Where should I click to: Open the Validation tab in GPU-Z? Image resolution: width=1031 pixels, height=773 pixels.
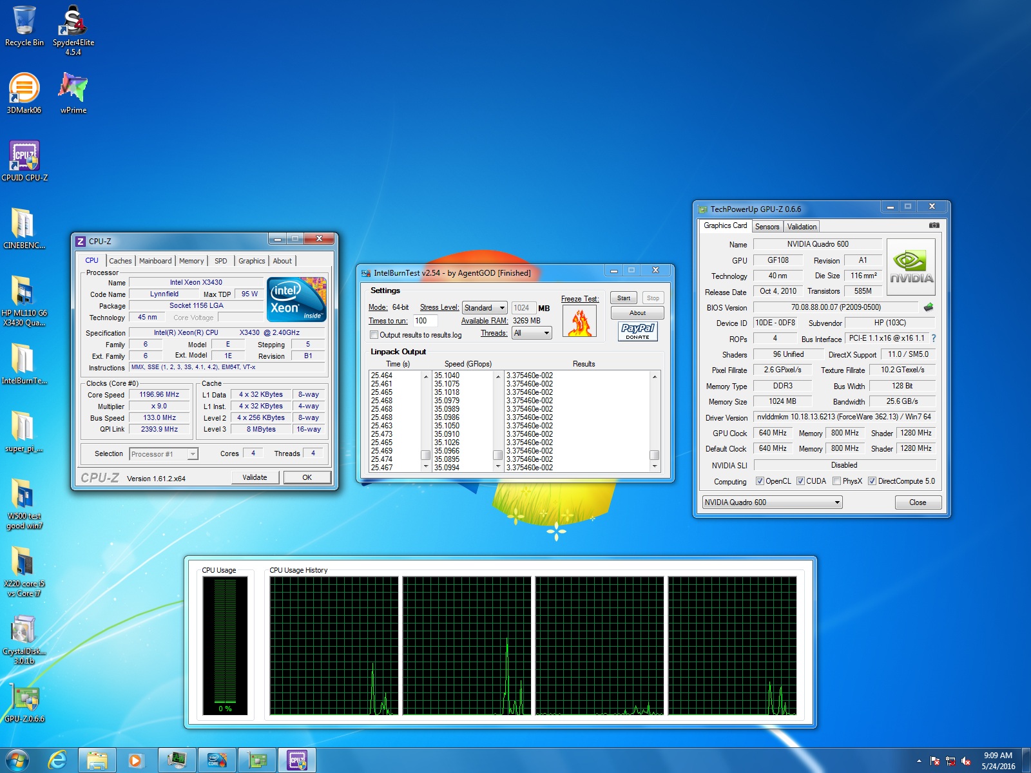pyautogui.click(x=802, y=227)
